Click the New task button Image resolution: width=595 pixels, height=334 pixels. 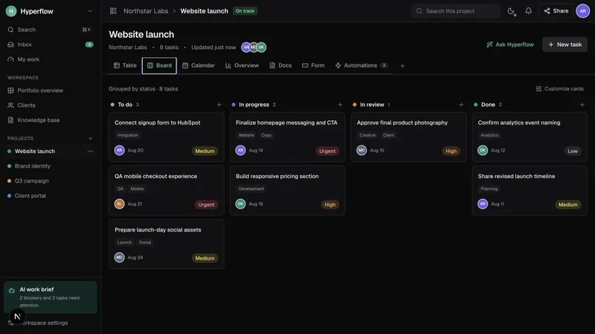(565, 45)
